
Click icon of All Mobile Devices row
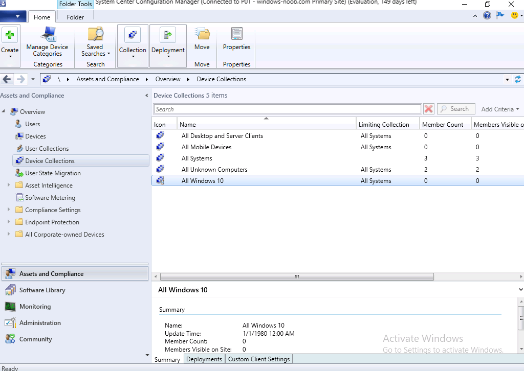pos(160,147)
